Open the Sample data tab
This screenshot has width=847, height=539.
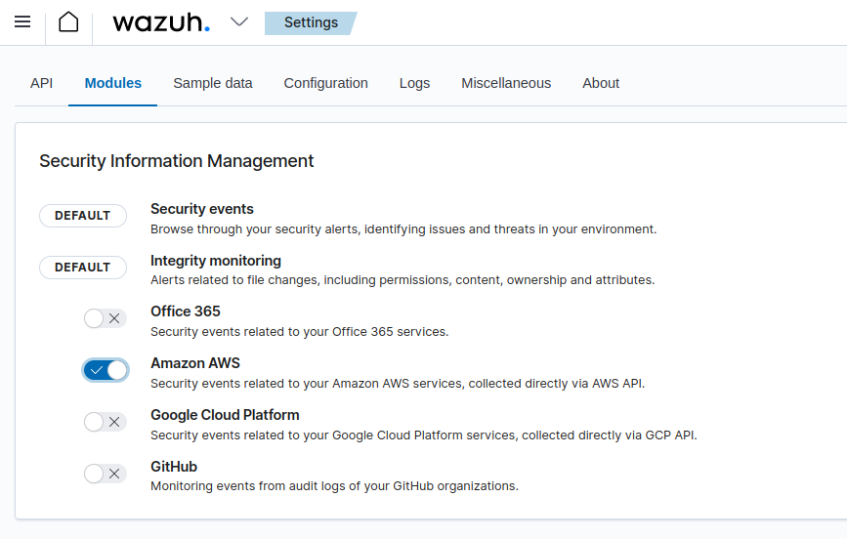click(213, 83)
